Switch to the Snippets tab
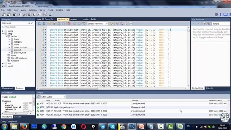Image resolution: width=231 pixels, height=130 pixels. tap(209, 88)
